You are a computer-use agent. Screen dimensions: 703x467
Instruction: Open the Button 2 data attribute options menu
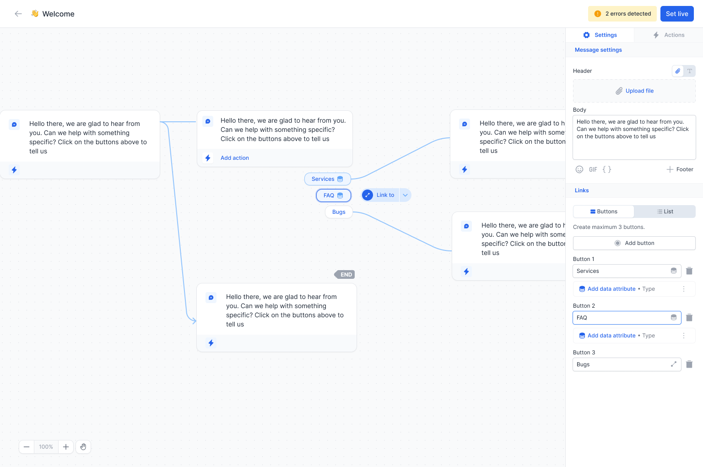[x=684, y=336]
